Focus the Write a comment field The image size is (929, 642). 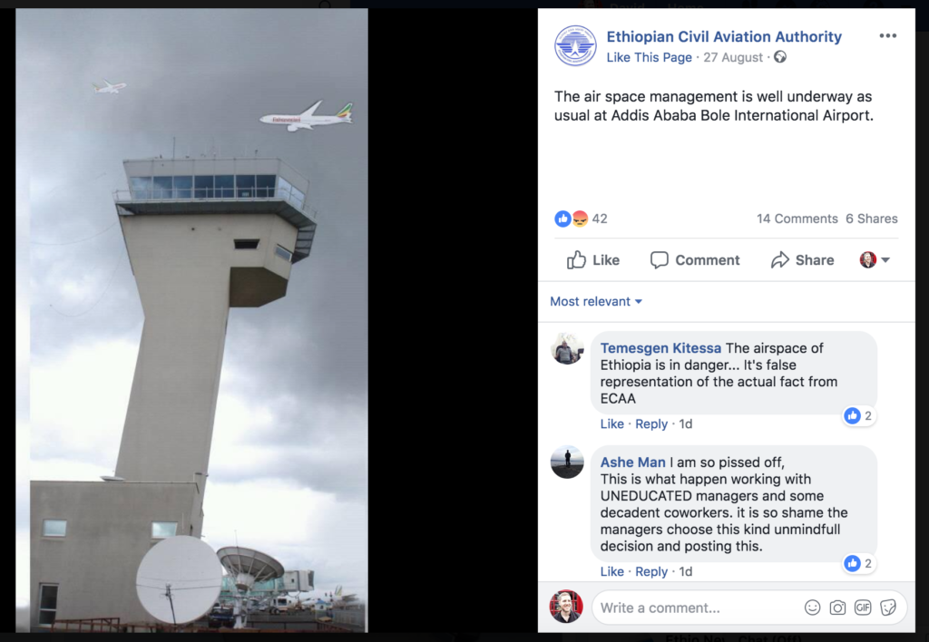click(x=698, y=608)
